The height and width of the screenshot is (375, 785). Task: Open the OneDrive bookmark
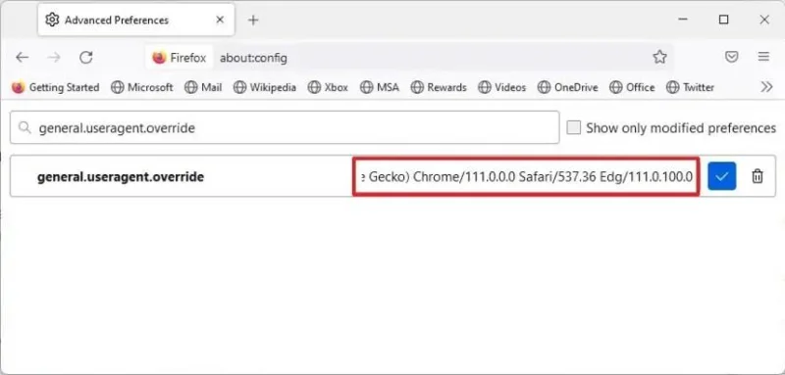pyautogui.click(x=568, y=87)
